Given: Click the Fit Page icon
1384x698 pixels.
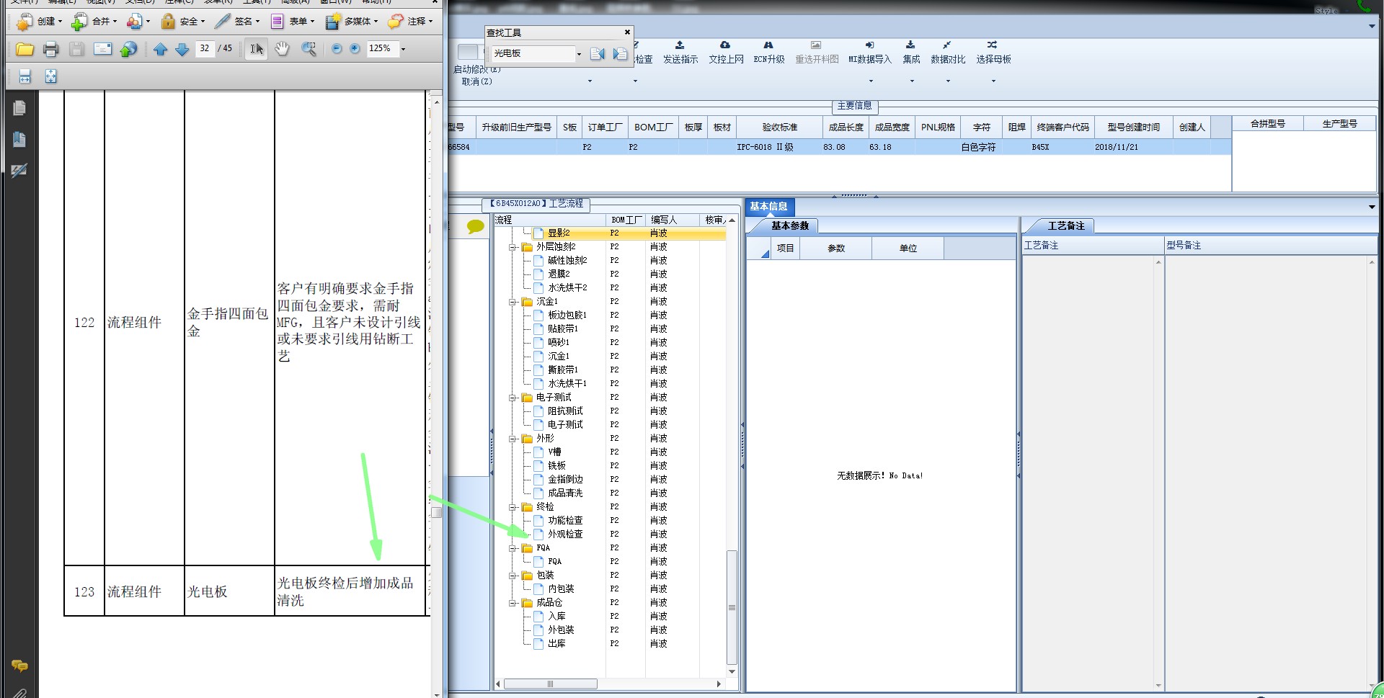Looking at the screenshot, I should click(x=50, y=76).
